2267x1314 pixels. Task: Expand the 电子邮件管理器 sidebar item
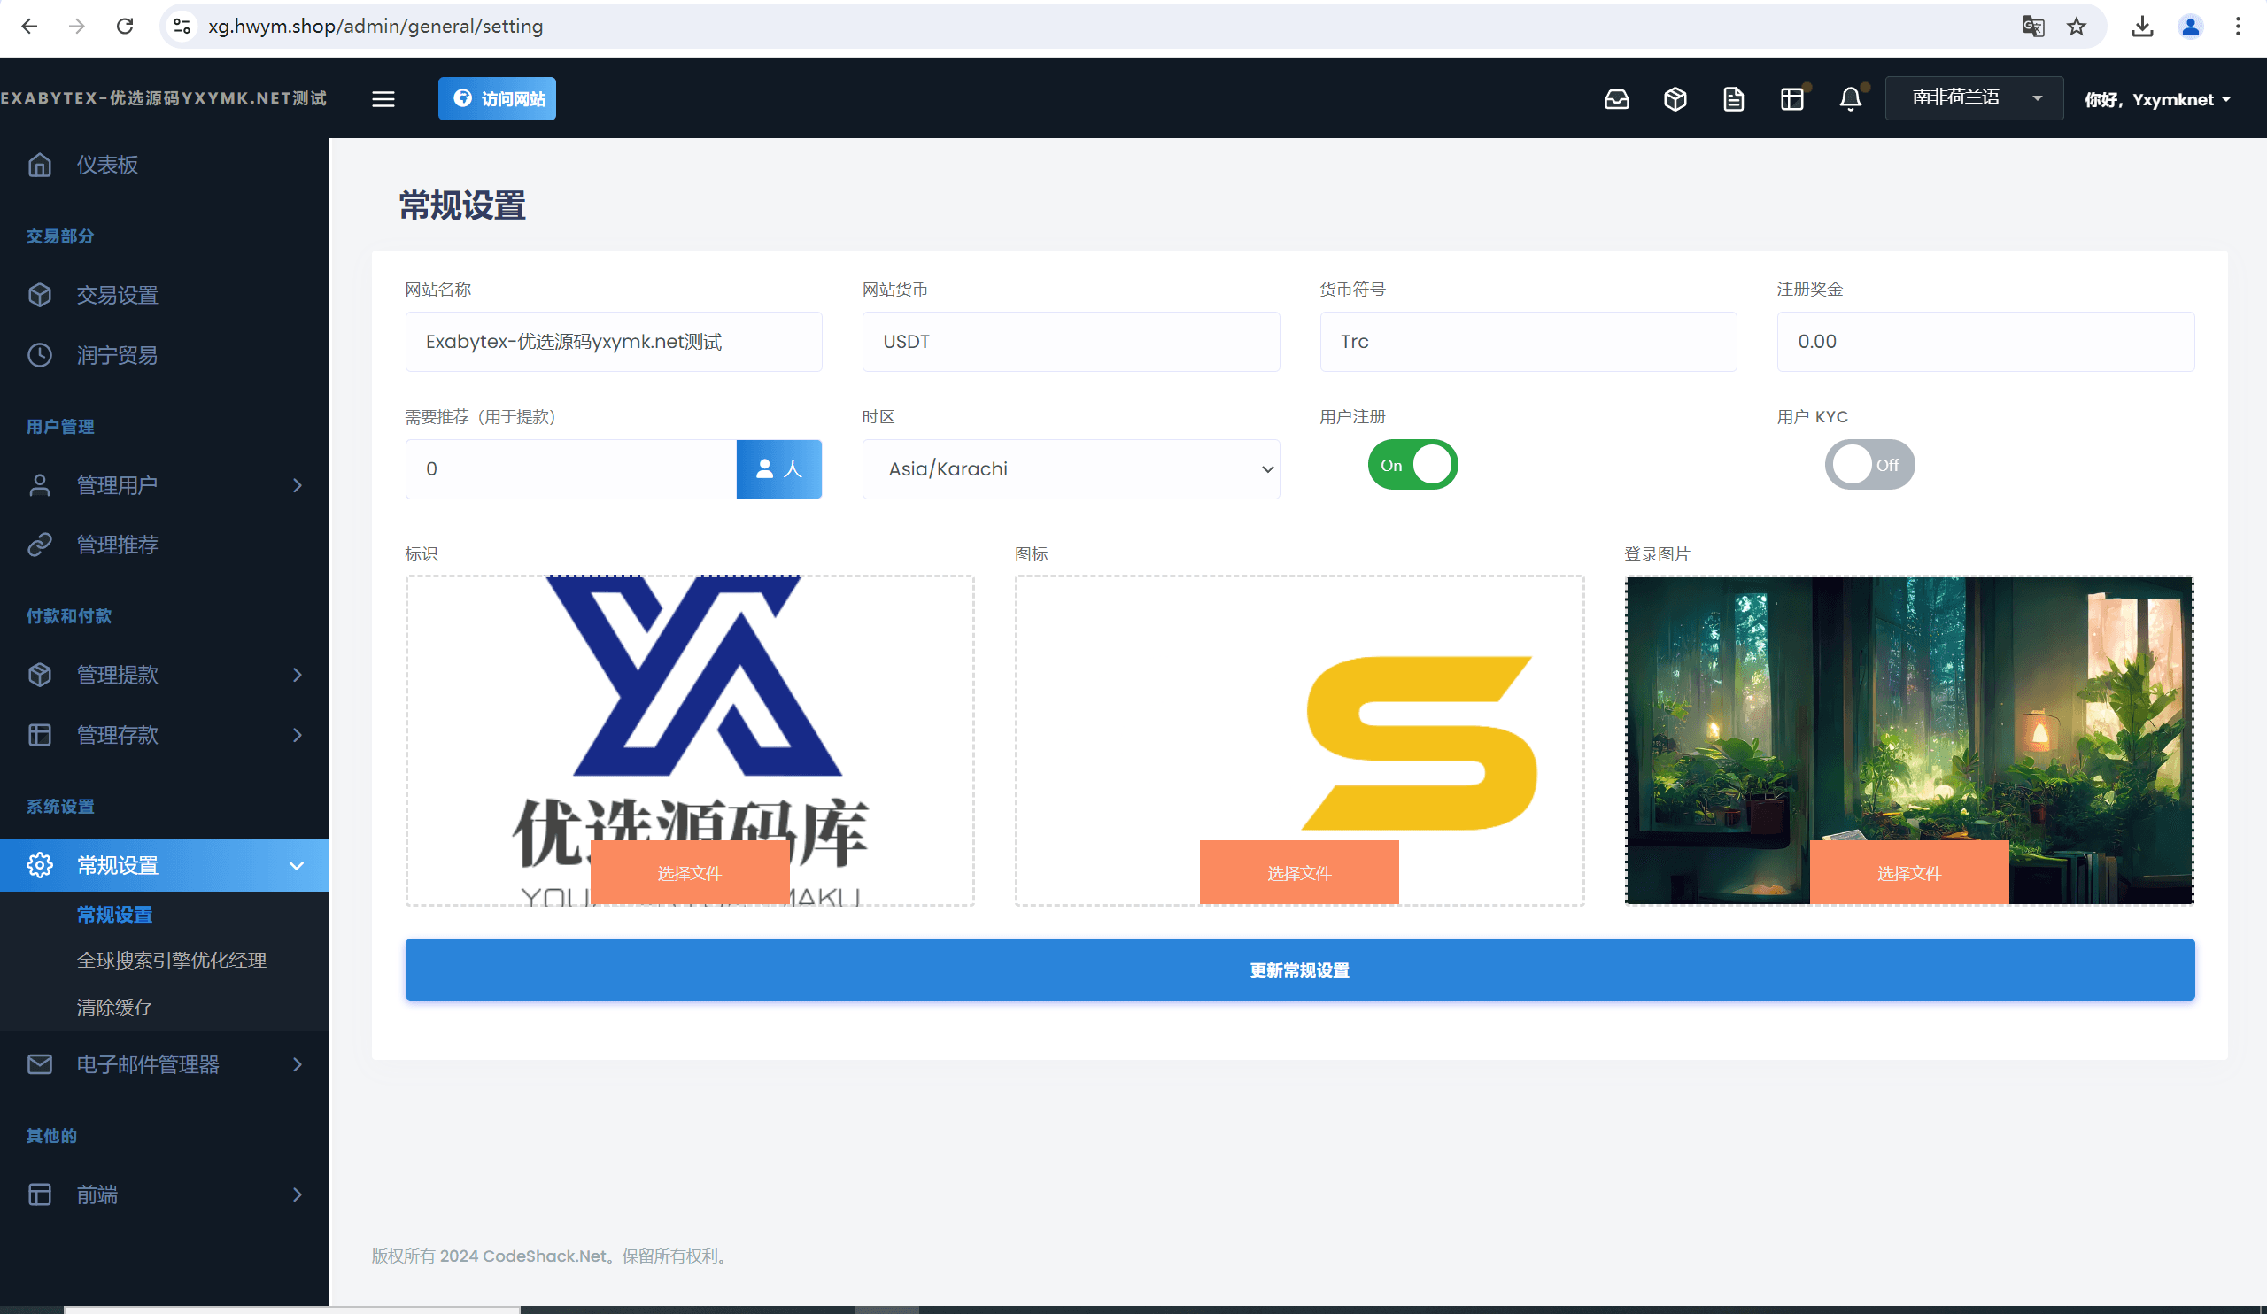164,1065
